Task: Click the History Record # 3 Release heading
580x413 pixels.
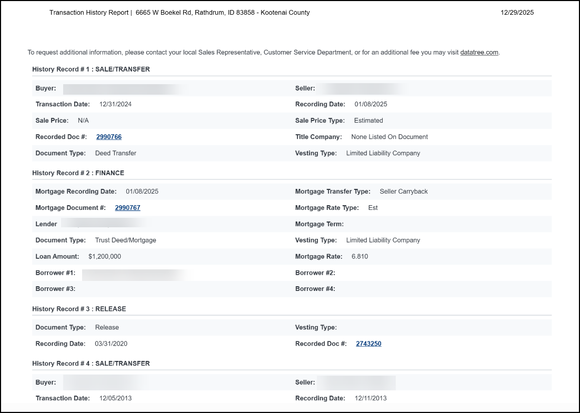Action: pos(79,309)
